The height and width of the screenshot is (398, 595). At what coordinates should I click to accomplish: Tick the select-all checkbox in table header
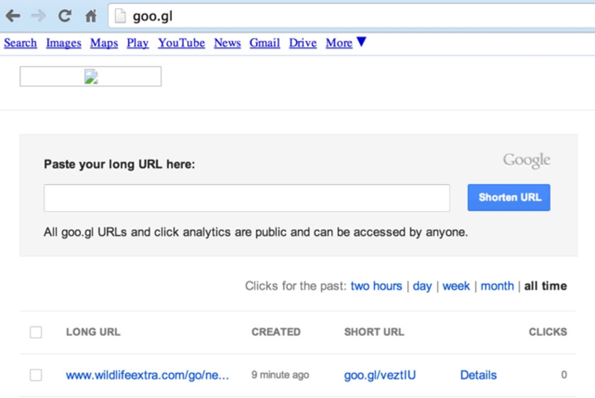(x=36, y=332)
